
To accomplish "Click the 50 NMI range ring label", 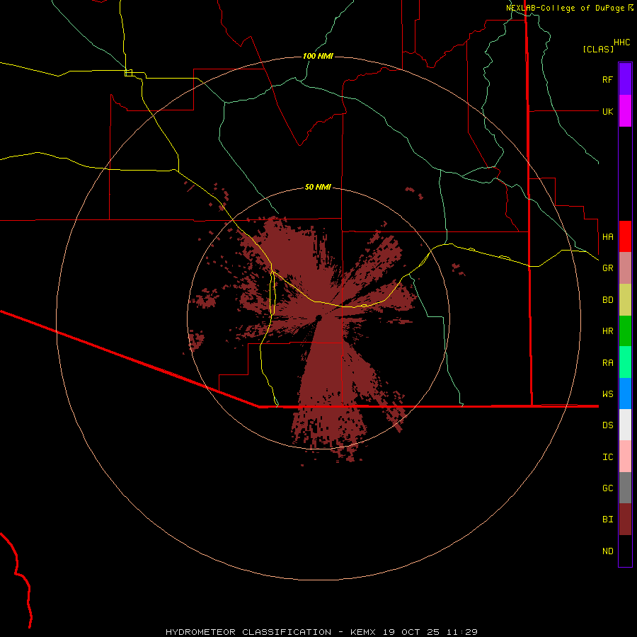I will (318, 187).
